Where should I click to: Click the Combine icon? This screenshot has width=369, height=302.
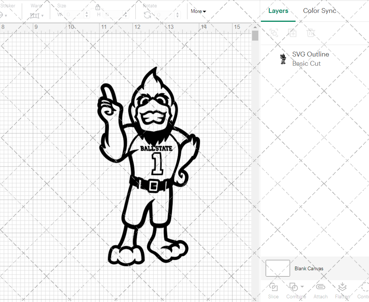pyautogui.click(x=293, y=287)
